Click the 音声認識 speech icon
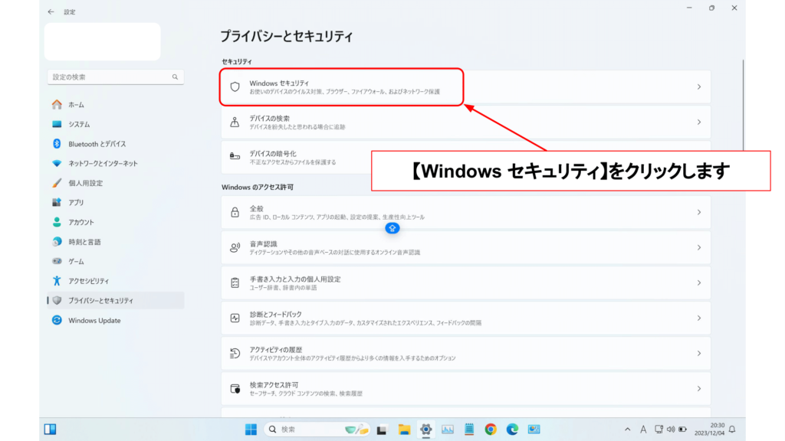This screenshot has width=785, height=441. tap(235, 248)
